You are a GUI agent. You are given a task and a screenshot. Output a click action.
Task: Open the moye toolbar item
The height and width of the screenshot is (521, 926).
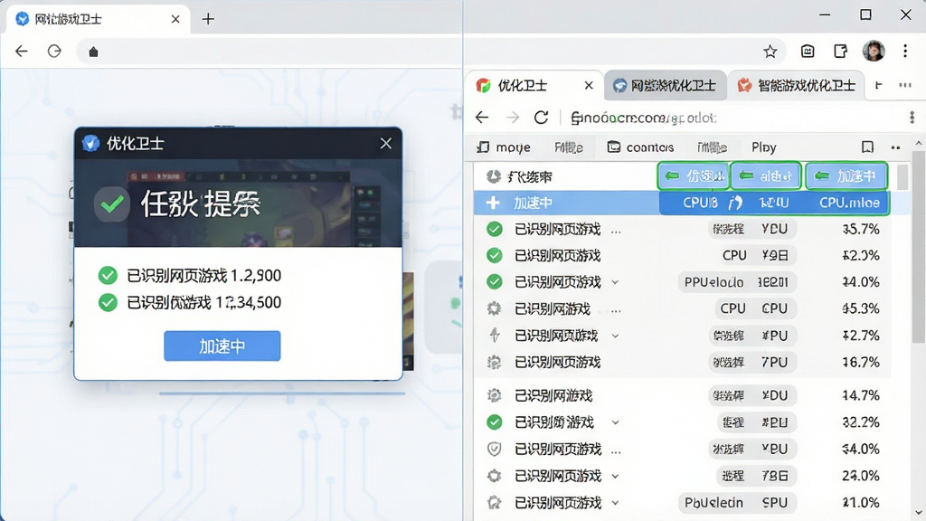pos(504,147)
